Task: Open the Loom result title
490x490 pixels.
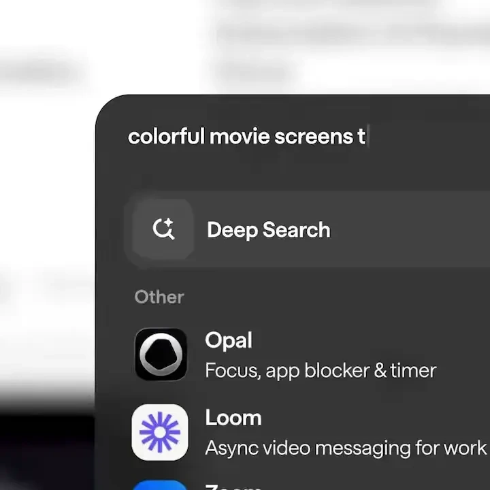Action: [x=233, y=418]
